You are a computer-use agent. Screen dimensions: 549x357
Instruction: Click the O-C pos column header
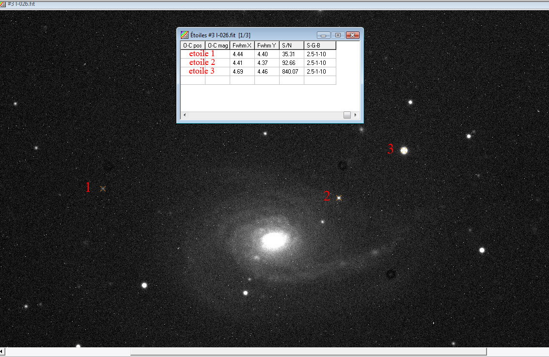point(193,46)
